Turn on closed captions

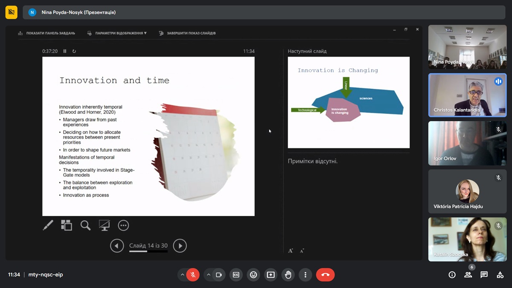[236, 275]
